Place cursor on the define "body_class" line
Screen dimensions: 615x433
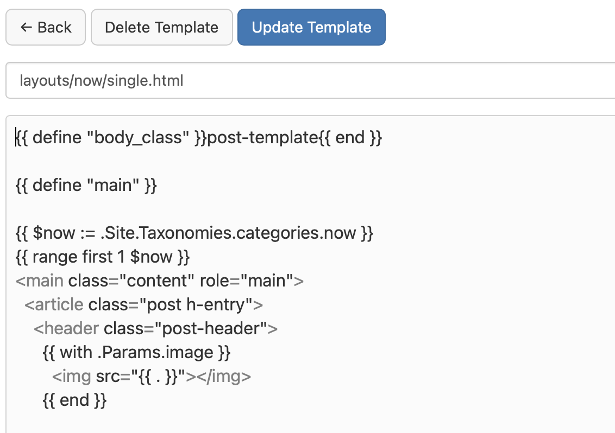(199, 137)
